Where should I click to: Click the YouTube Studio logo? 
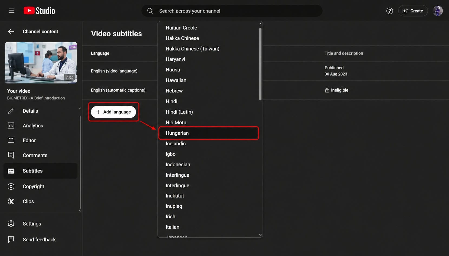pyautogui.click(x=39, y=11)
